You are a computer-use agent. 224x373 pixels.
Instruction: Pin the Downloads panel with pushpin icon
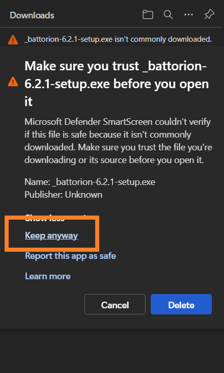pyautogui.click(x=209, y=15)
